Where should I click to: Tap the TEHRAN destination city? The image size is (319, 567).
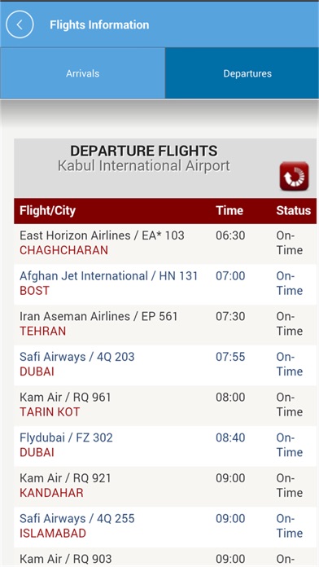tap(42, 332)
